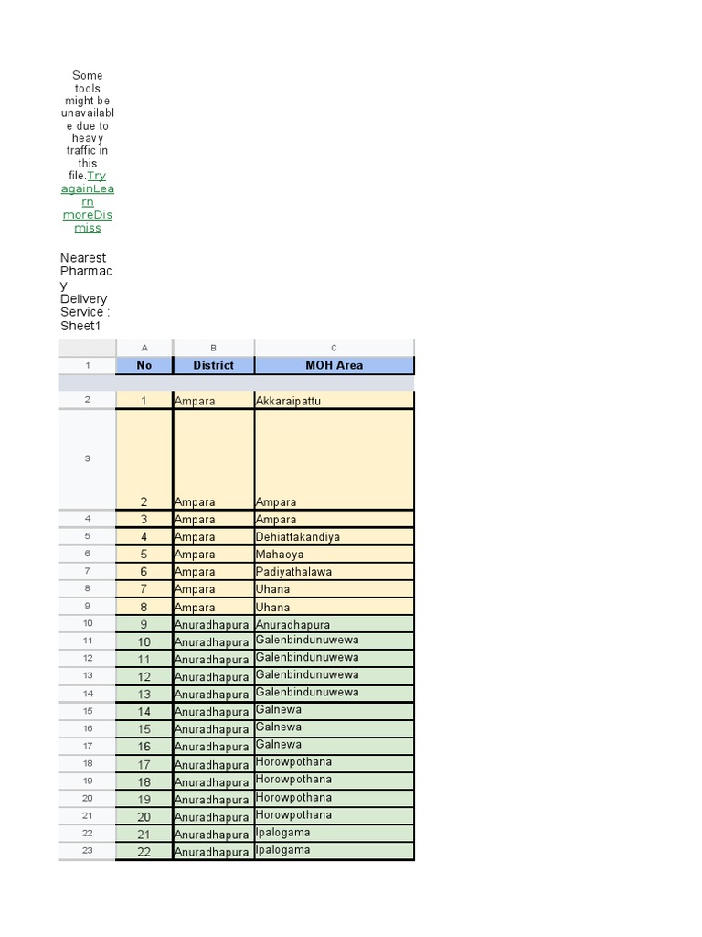Click MOH Area cell Anuradhapura in row 10
Image resolution: width=702 pixels, height=937 pixels.
[x=335, y=624]
